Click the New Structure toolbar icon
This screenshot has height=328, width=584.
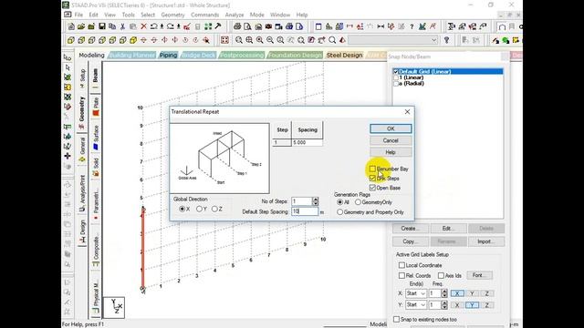tap(71, 26)
